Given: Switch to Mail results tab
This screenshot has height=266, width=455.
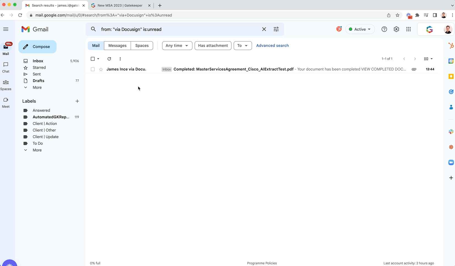Looking at the screenshot, I should click(x=96, y=46).
